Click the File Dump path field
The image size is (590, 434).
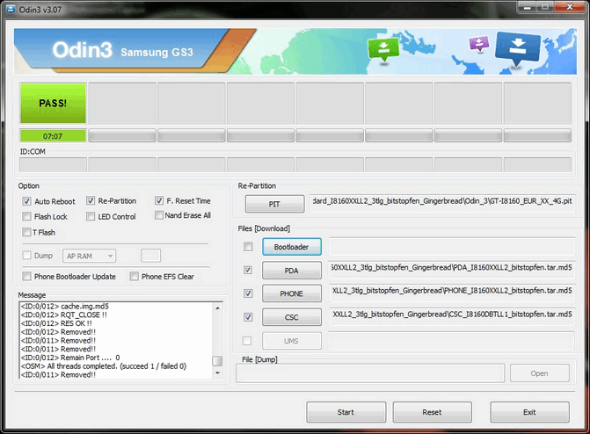[370, 373]
